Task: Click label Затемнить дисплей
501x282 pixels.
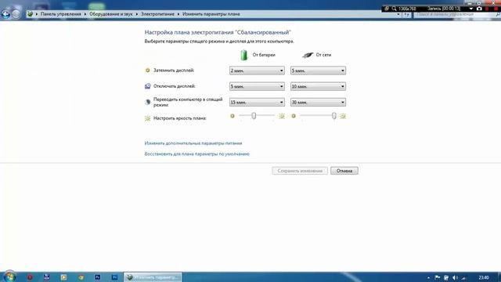Action: [x=174, y=70]
